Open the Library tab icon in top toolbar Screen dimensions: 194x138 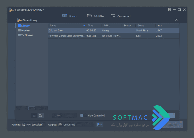[64, 16]
